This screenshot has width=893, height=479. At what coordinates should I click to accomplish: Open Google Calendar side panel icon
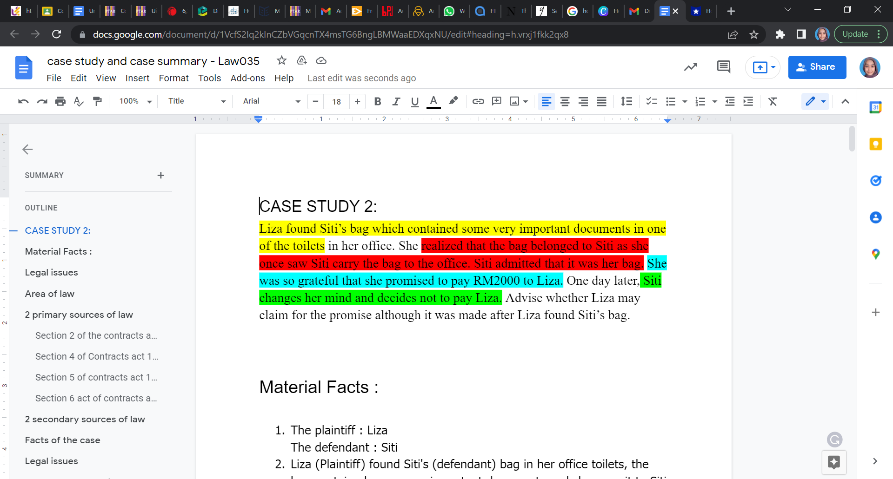click(x=876, y=107)
